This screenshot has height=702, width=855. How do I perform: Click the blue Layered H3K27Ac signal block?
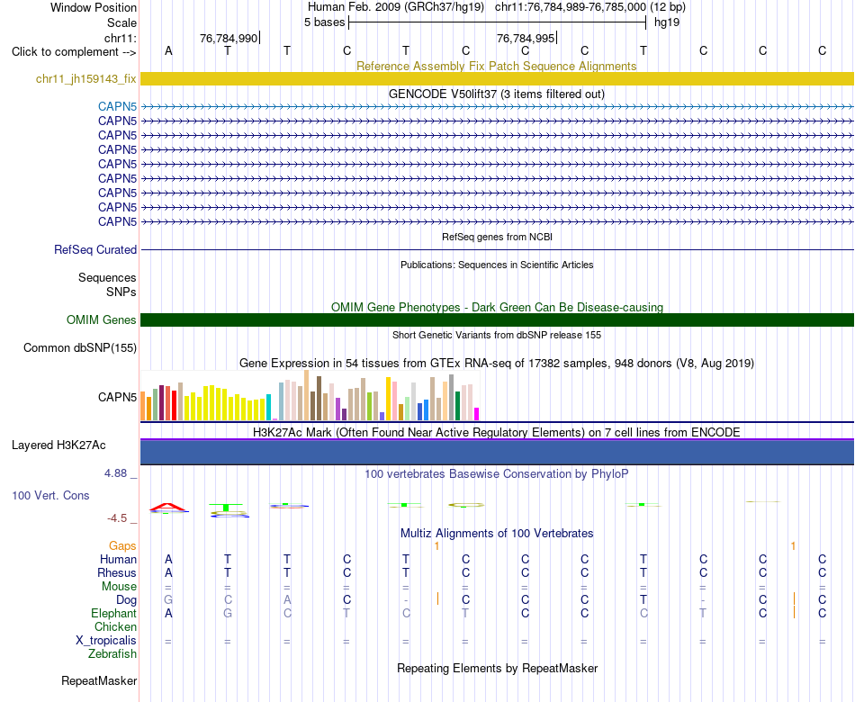[497, 452]
